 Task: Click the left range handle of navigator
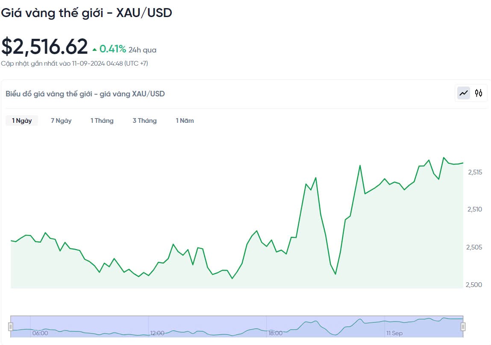pyautogui.click(x=11, y=327)
